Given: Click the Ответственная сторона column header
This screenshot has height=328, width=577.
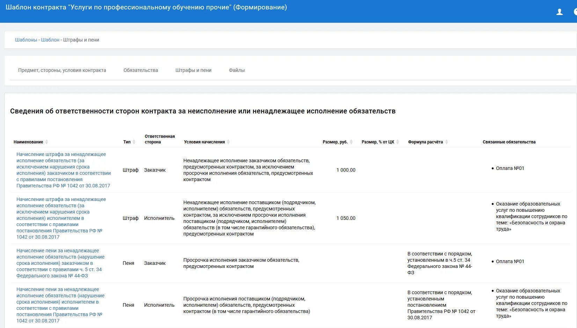Looking at the screenshot, I should point(160,139).
